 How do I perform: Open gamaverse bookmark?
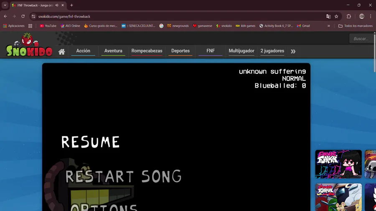click(x=202, y=26)
